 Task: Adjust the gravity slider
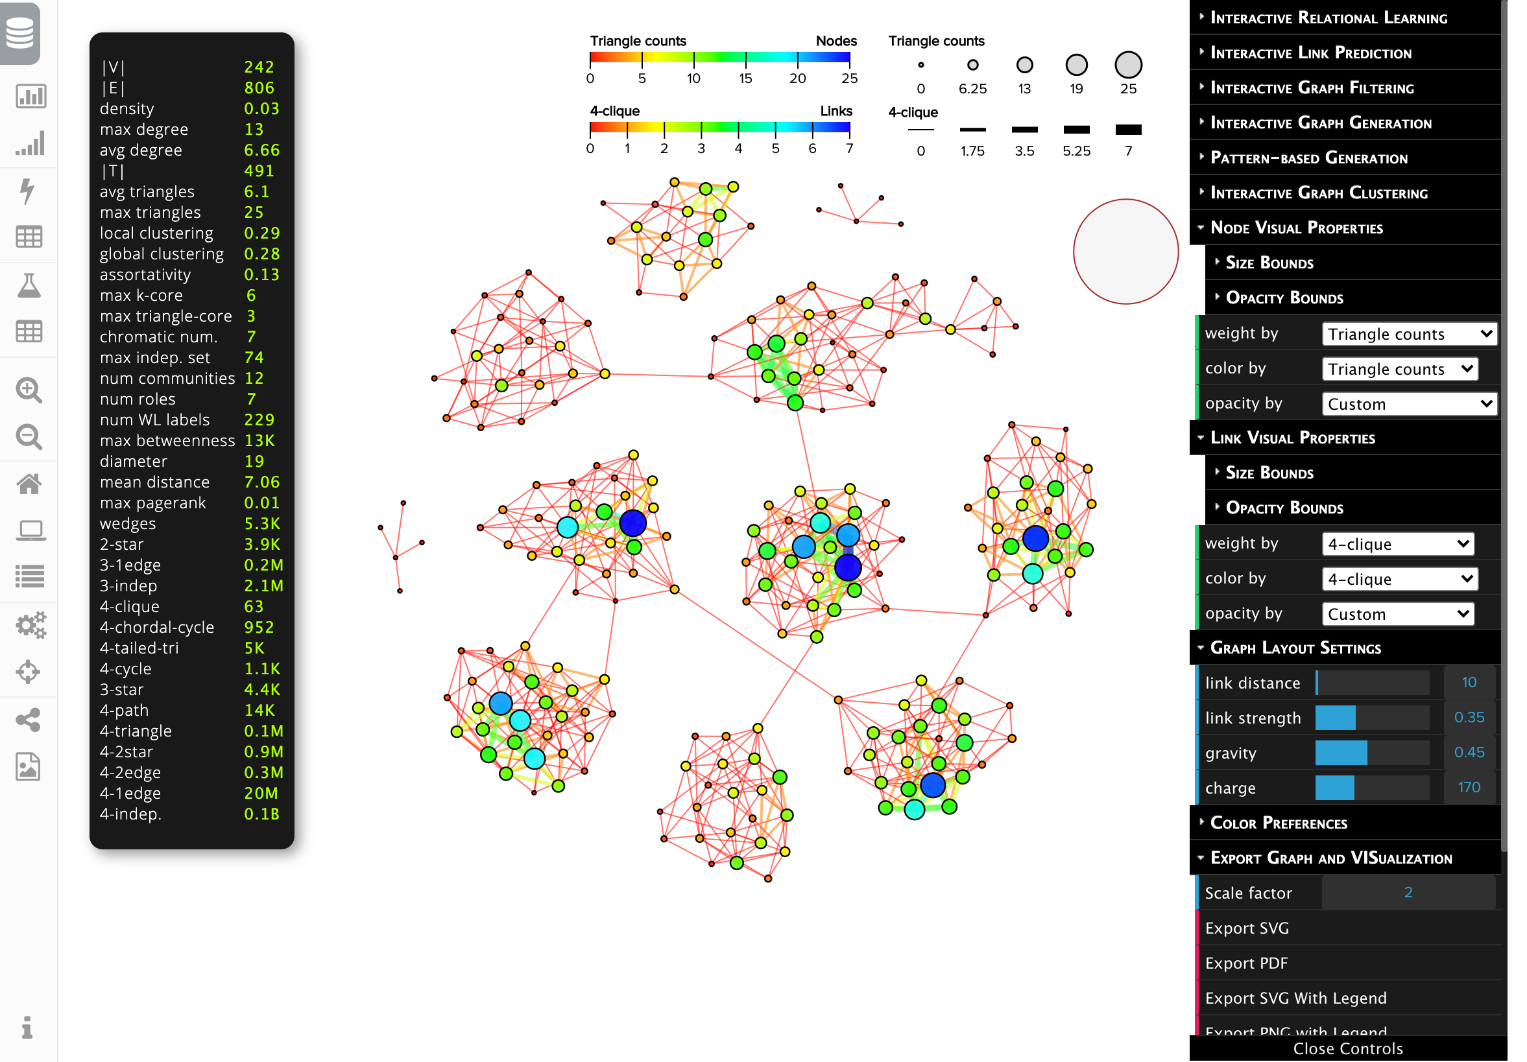[x=1373, y=753]
